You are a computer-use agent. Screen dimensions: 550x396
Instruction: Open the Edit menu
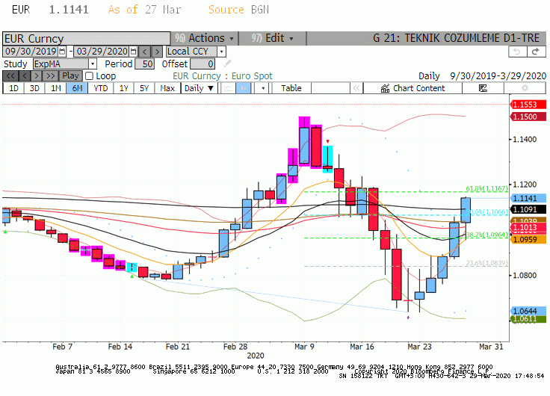[272, 38]
